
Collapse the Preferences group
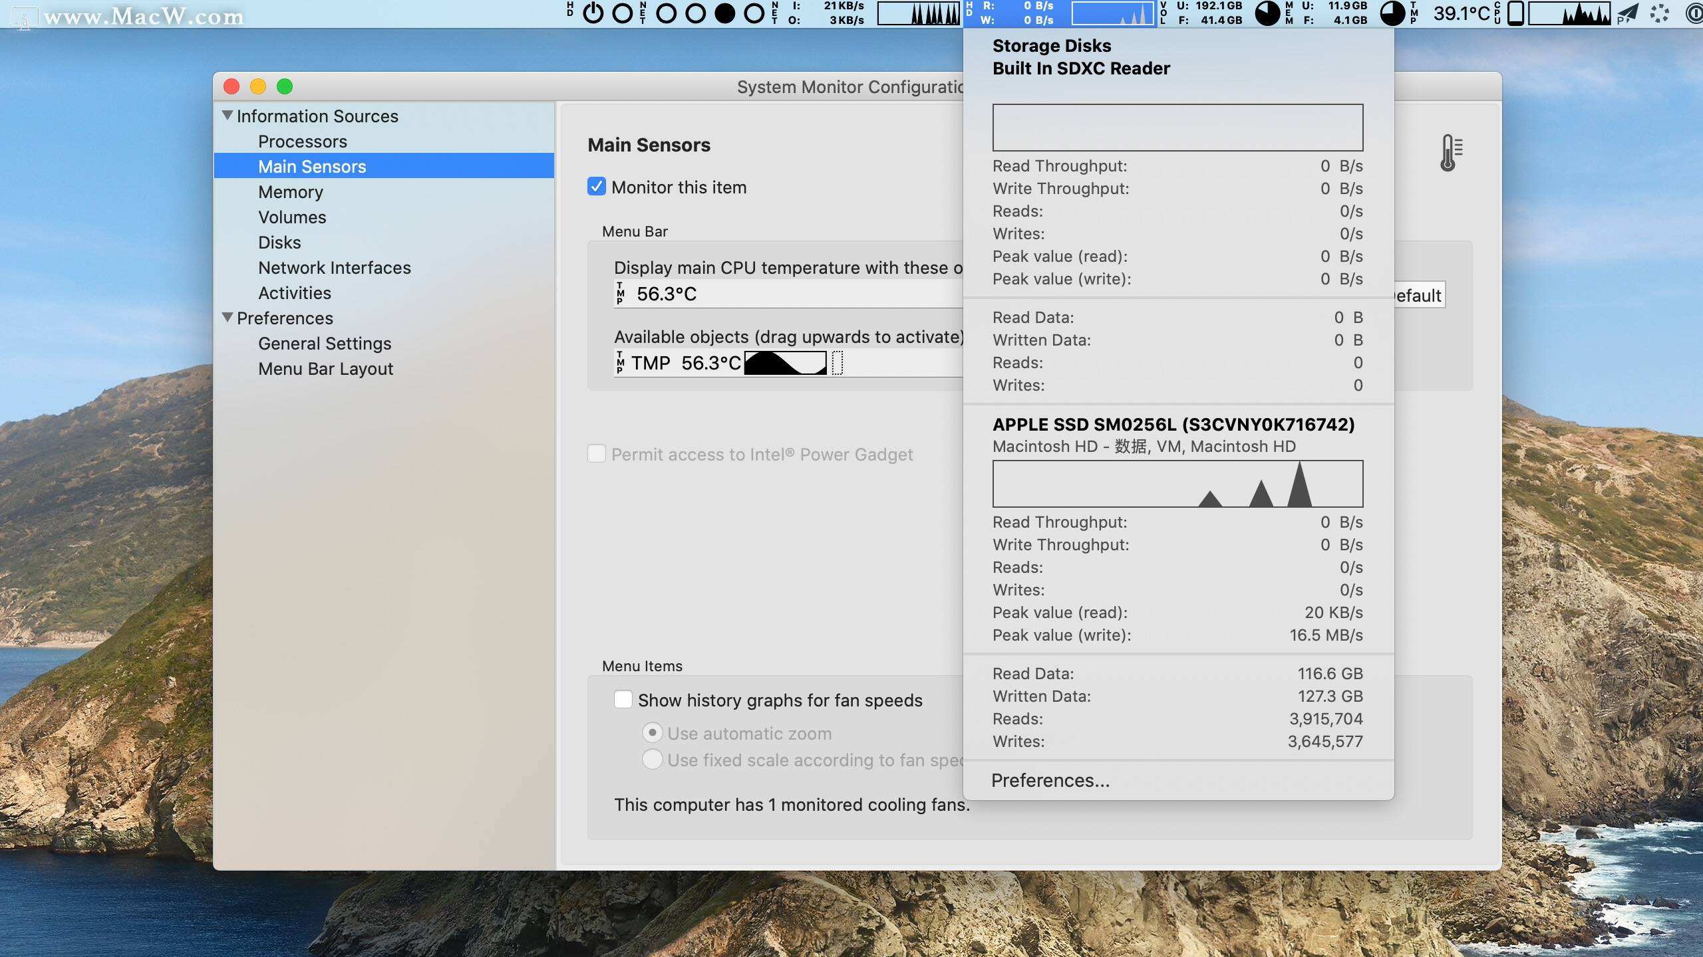(x=228, y=318)
